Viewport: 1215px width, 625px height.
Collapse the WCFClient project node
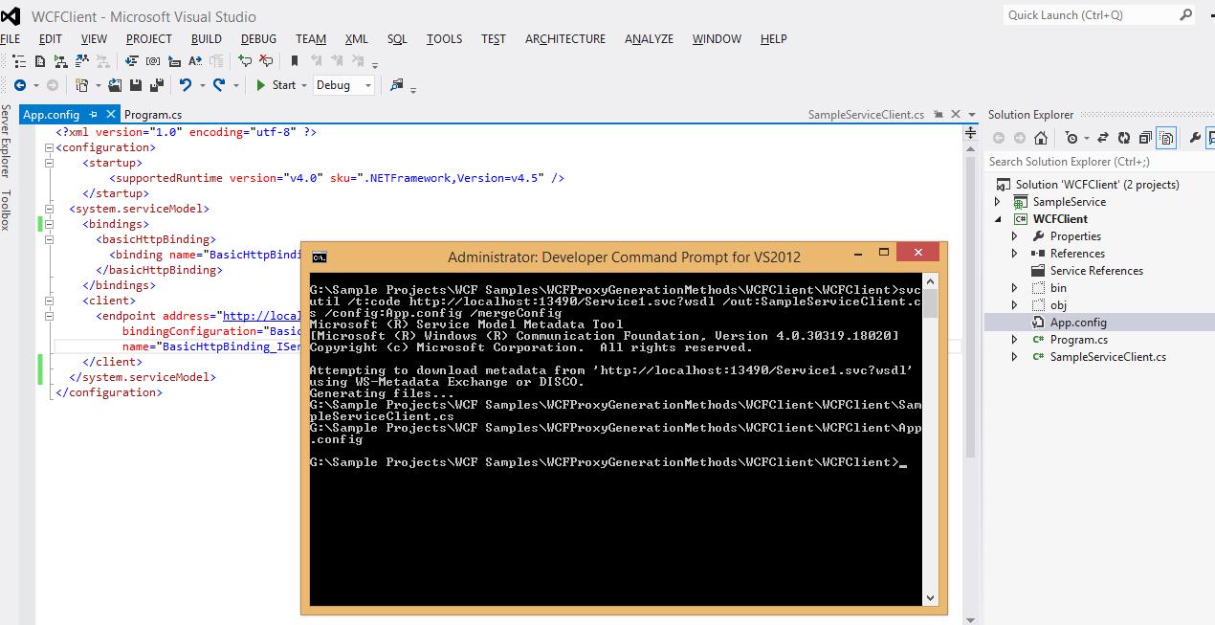pyautogui.click(x=998, y=219)
